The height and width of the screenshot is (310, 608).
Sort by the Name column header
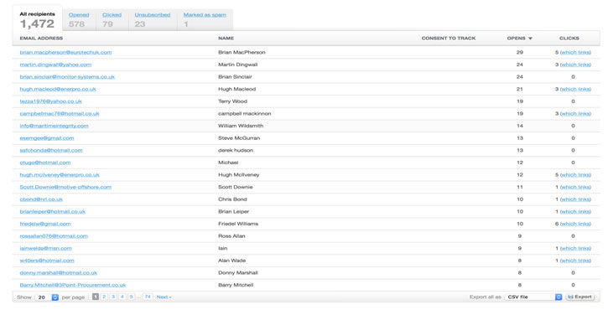coord(226,39)
